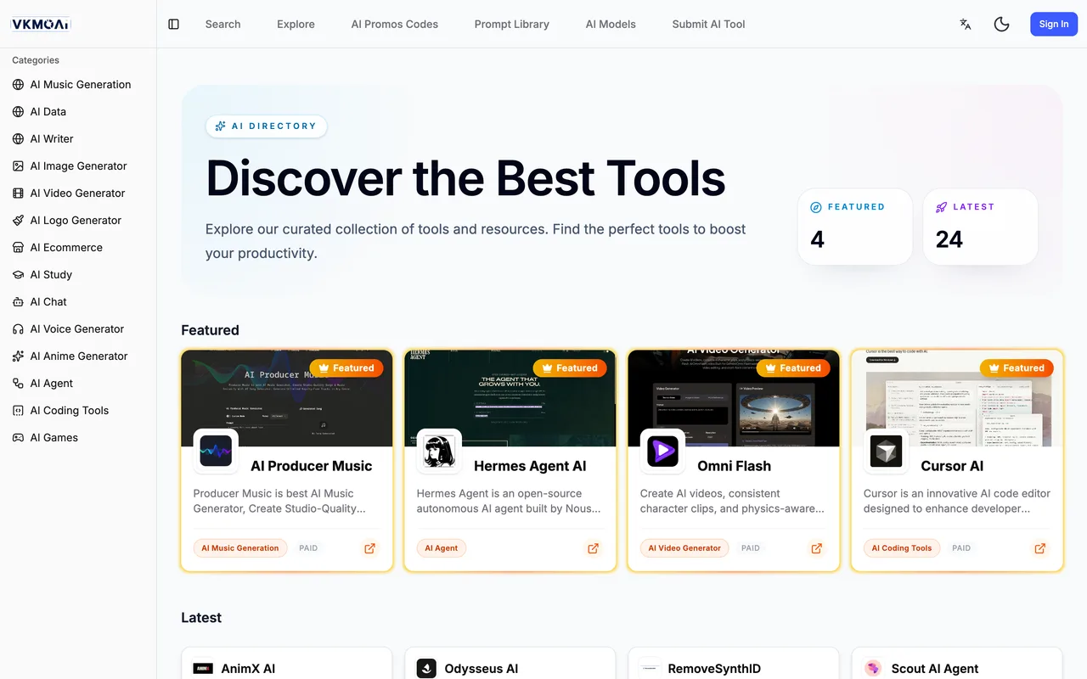Open external link on AI Producer Music card
The width and height of the screenshot is (1087, 679).
coord(369,548)
